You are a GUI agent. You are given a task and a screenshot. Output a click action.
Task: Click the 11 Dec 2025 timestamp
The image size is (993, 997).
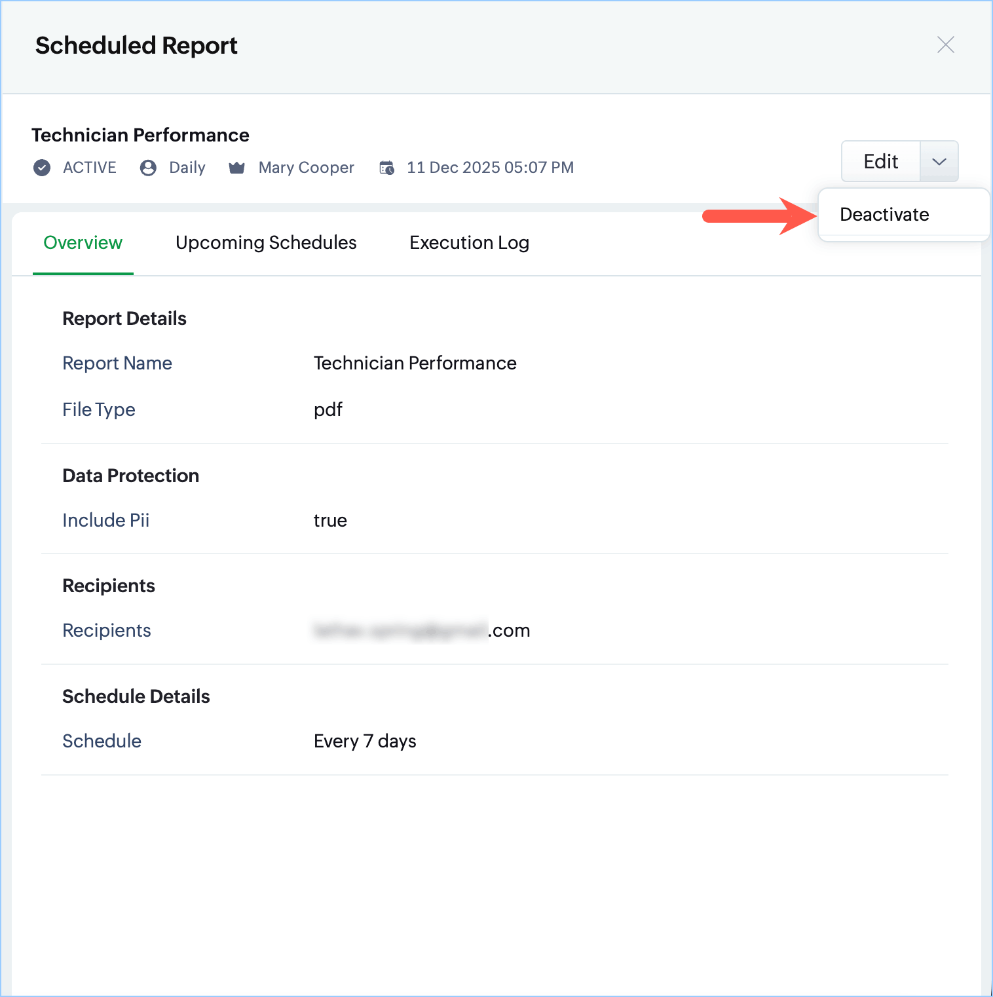[490, 168]
